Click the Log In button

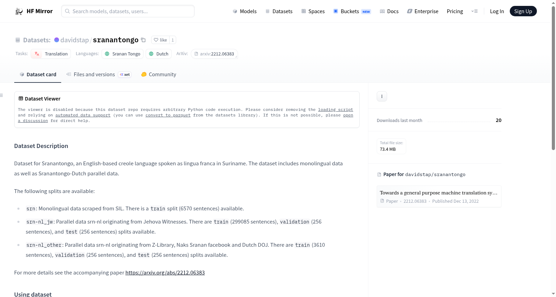tap(497, 11)
